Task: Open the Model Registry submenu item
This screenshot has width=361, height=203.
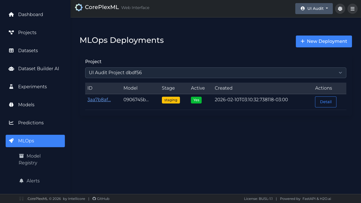Action: (30, 159)
